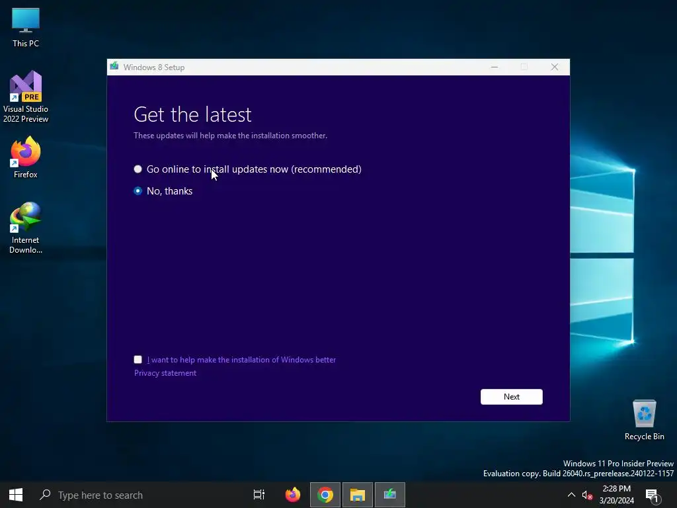Check 'I want to help make the installation of Windows better'
The image size is (677, 508).
(x=138, y=359)
